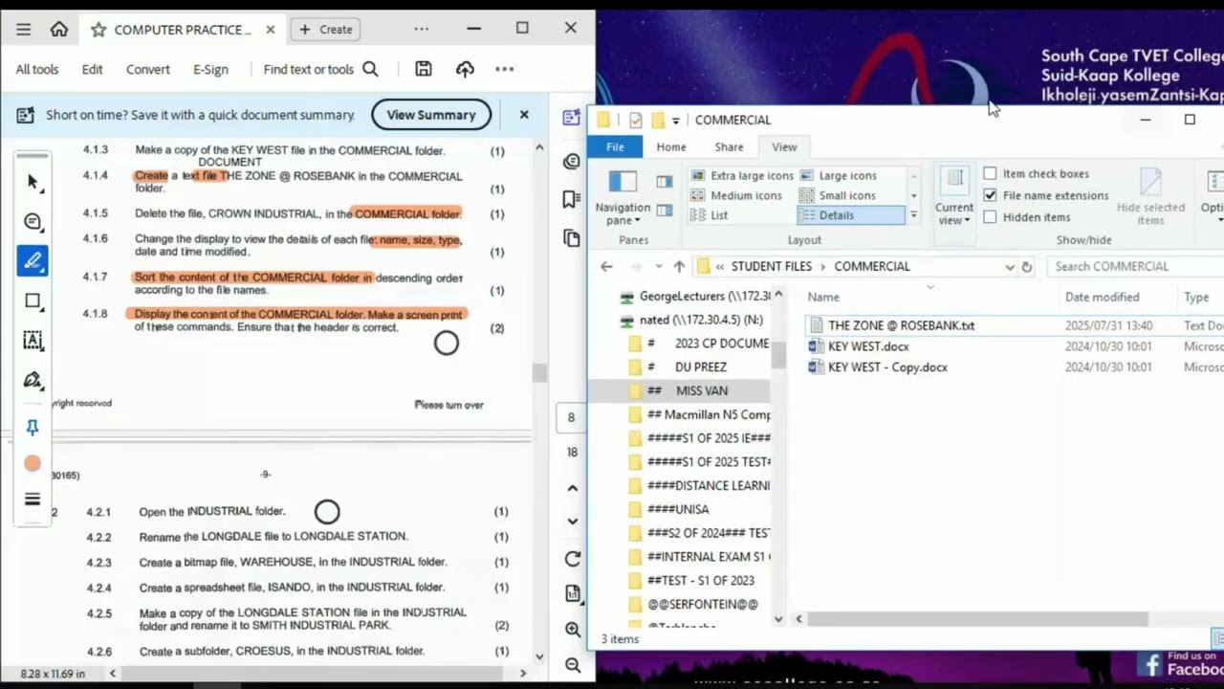Select the Sign pen tool
Screen dimensions: 1224x689
click(x=33, y=381)
